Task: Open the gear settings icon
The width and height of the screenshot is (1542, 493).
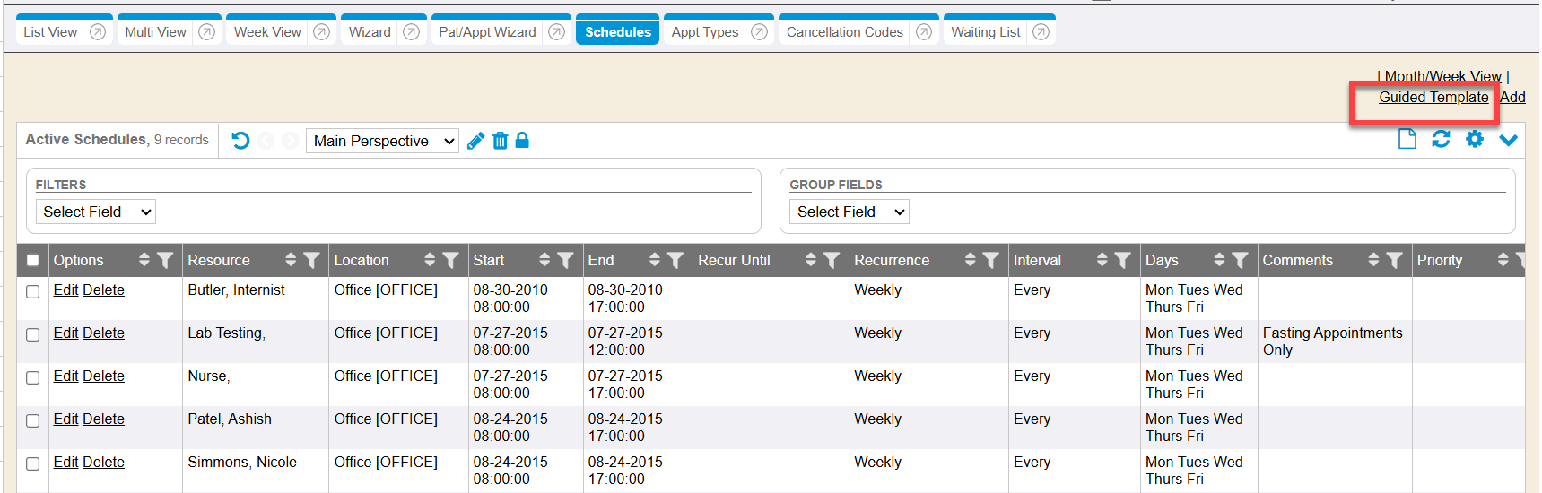Action: pos(1475,139)
